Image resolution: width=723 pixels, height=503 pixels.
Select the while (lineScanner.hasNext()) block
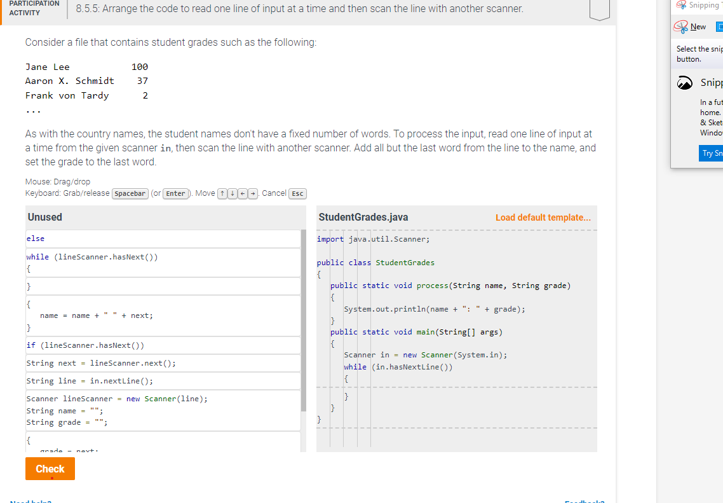click(x=163, y=263)
